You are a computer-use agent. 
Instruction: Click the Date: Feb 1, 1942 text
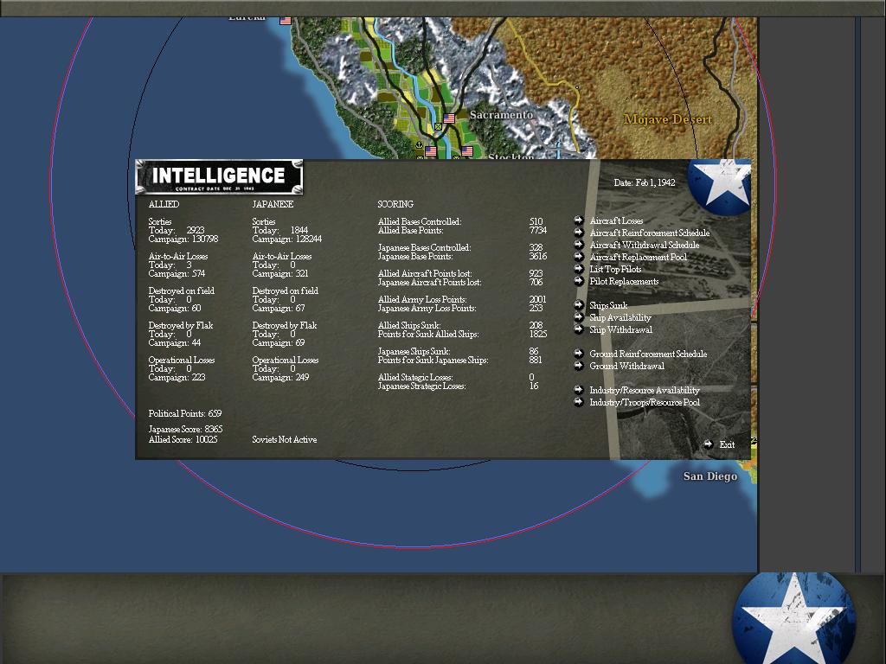[x=644, y=182]
